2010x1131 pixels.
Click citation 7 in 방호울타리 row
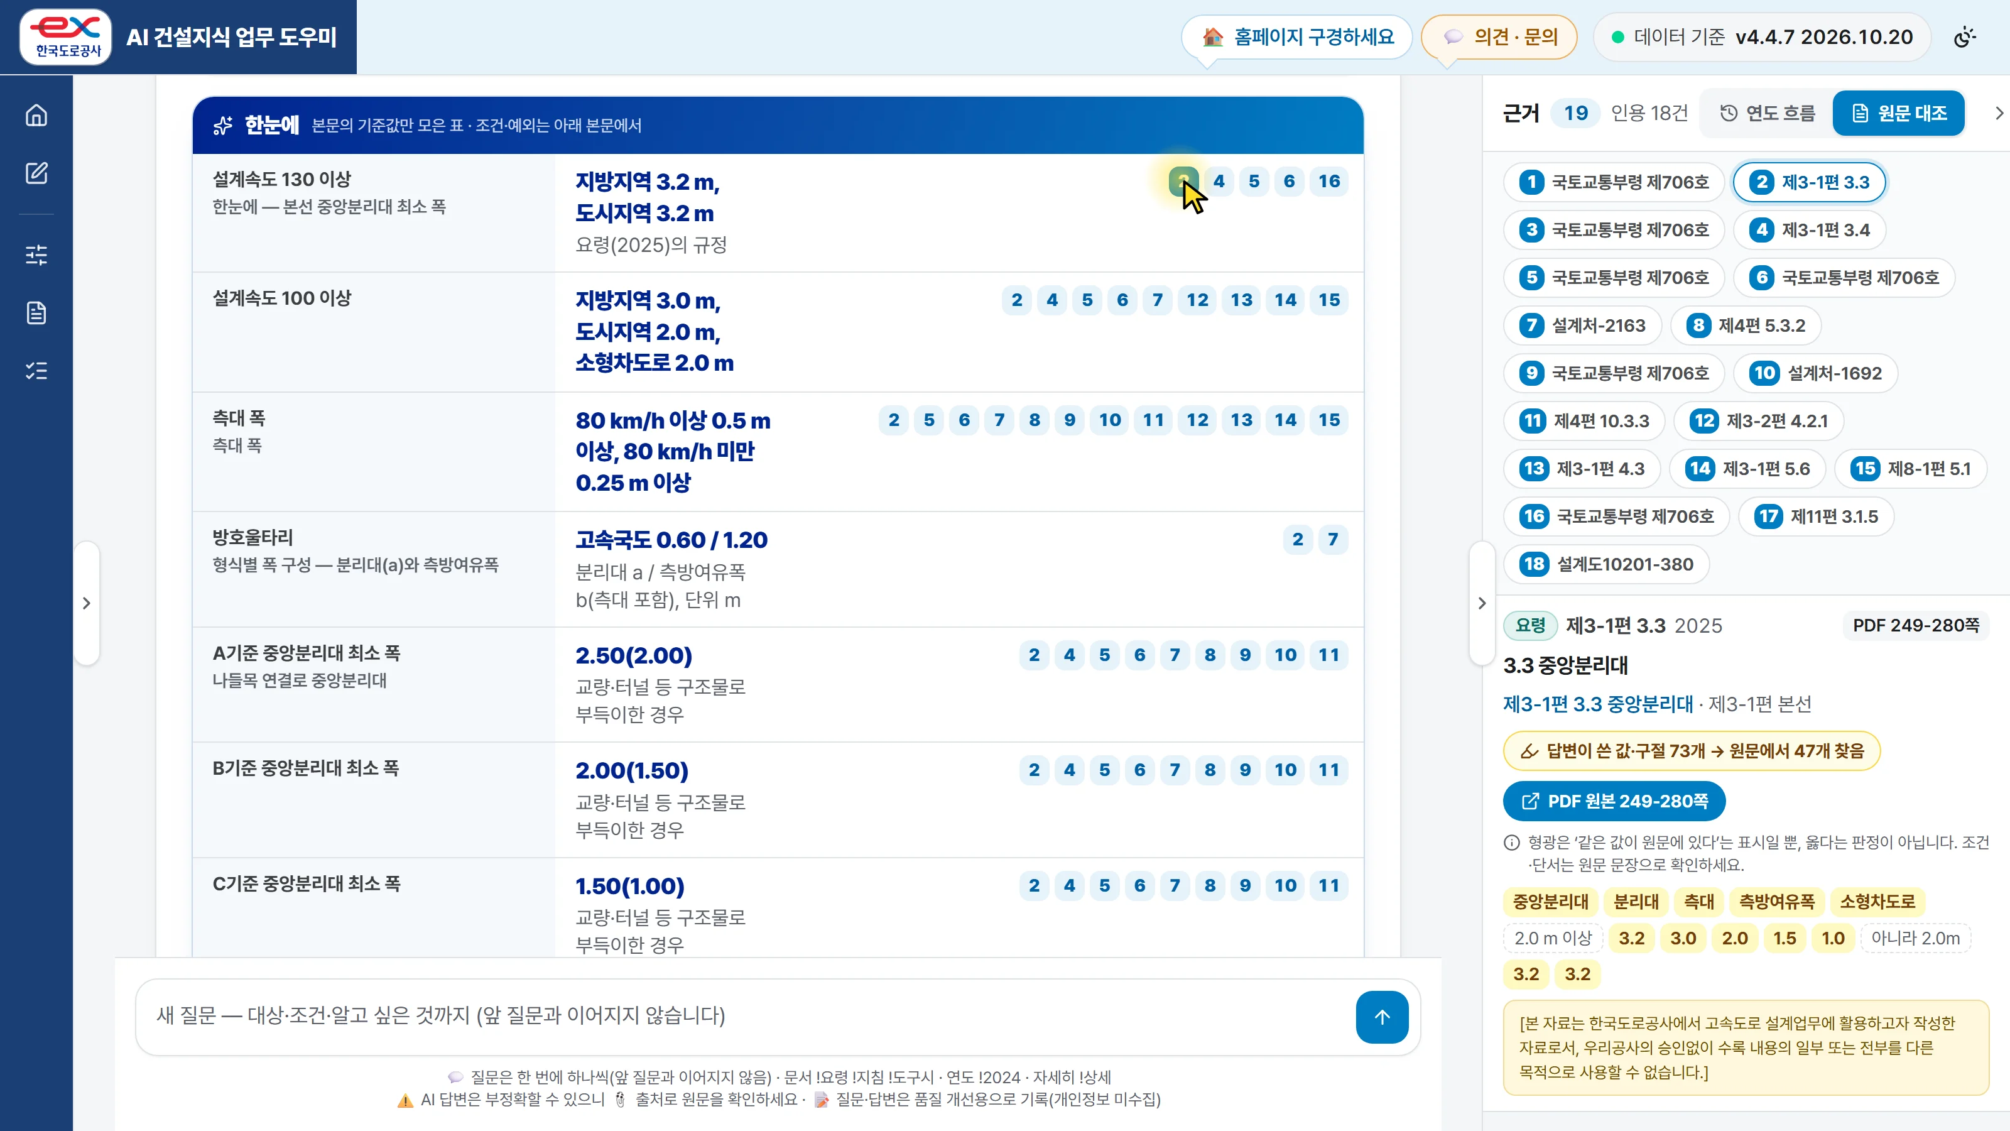tap(1333, 539)
